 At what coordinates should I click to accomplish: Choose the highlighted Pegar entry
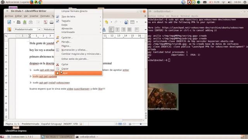(79, 73)
